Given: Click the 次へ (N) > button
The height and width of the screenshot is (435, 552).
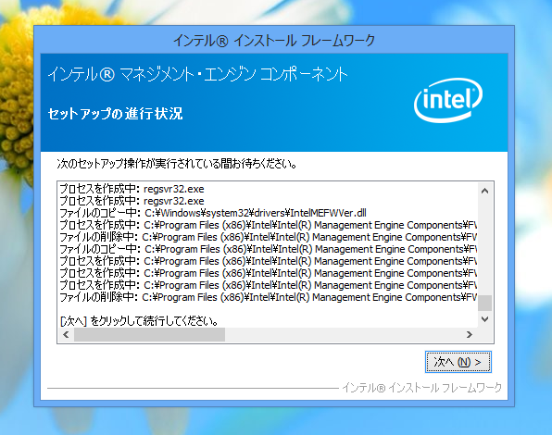Looking at the screenshot, I should pyautogui.click(x=458, y=362).
